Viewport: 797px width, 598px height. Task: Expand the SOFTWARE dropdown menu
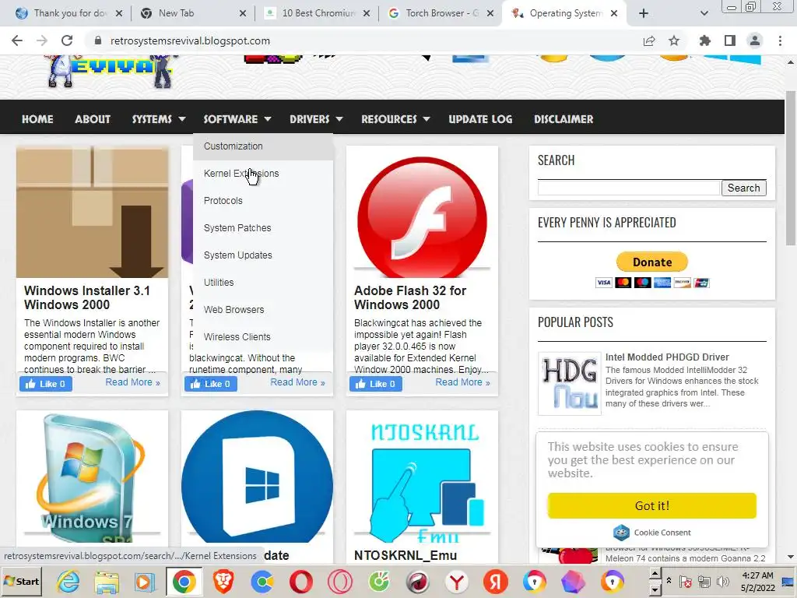click(237, 119)
